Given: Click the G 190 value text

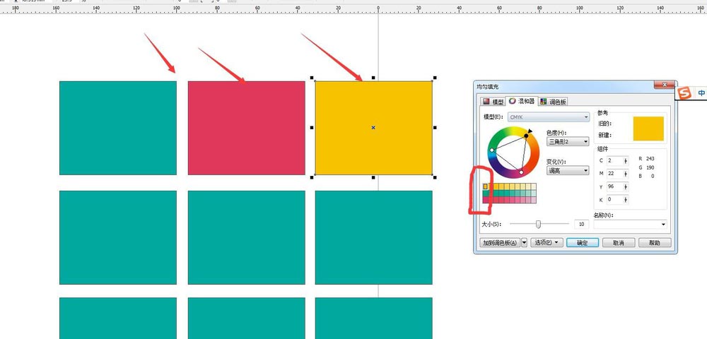Looking at the screenshot, I should pos(647,167).
